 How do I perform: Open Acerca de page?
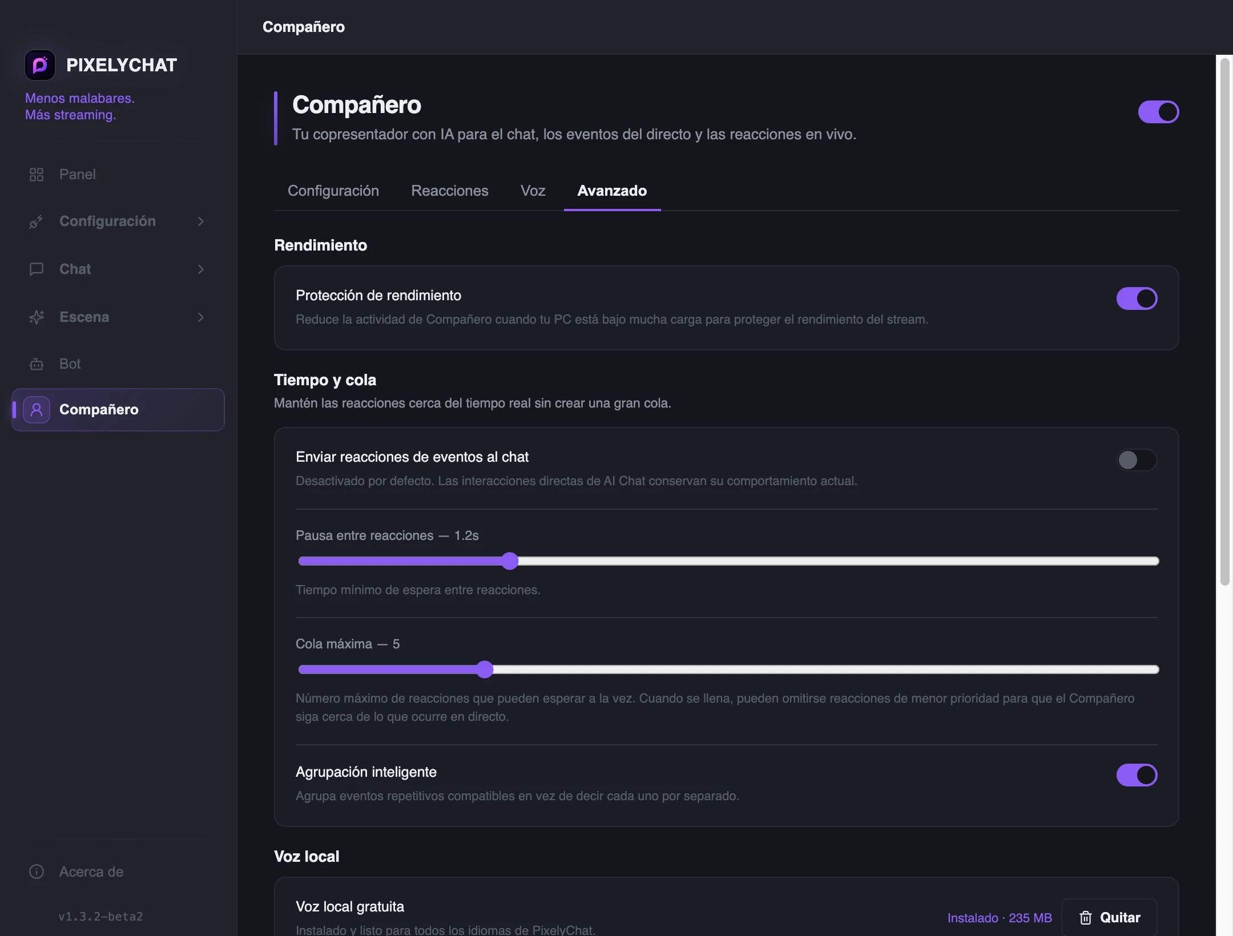118,872
